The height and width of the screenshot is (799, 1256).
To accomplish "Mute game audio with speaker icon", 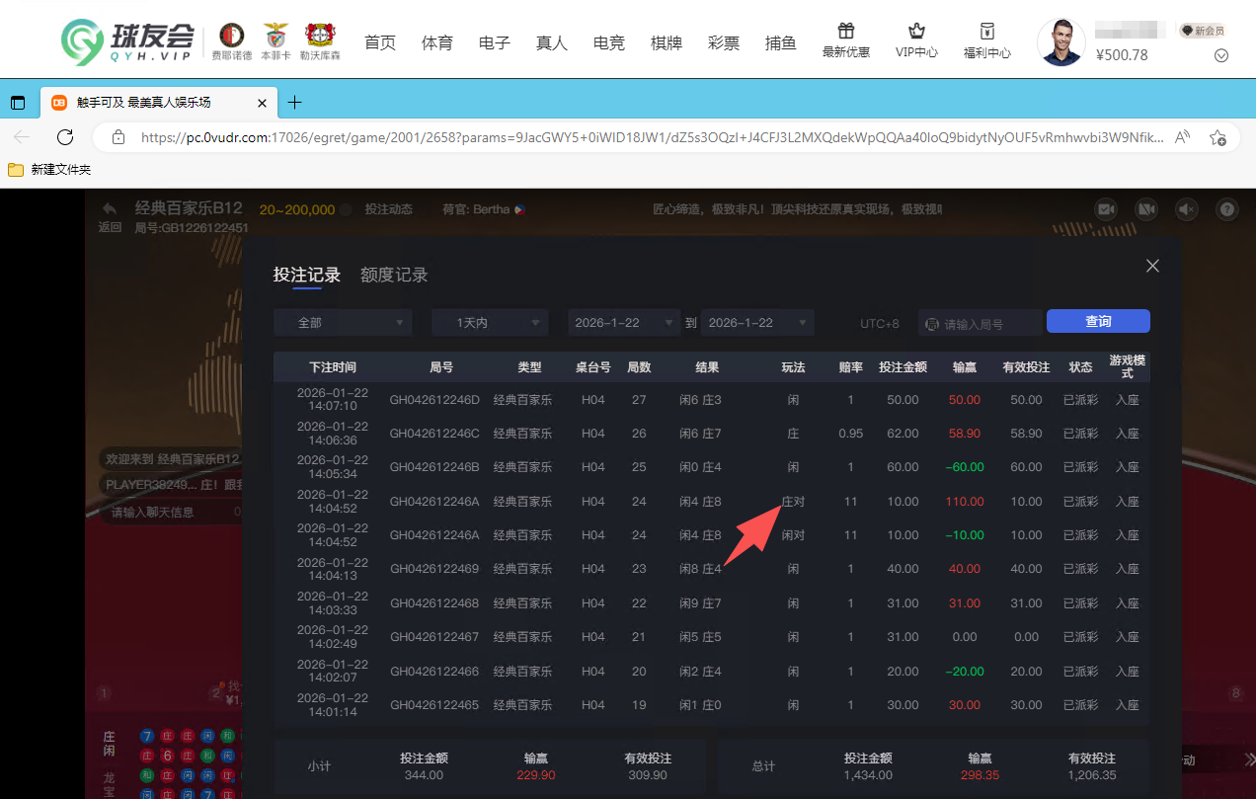I will [1187, 209].
